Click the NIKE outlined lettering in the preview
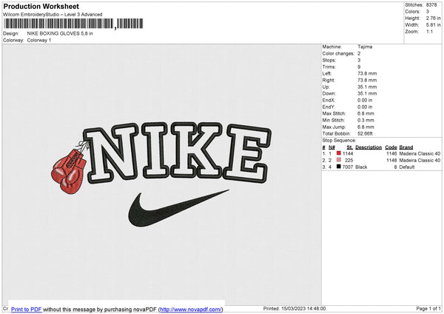Screen dimensions: 444x314 (x=178, y=153)
